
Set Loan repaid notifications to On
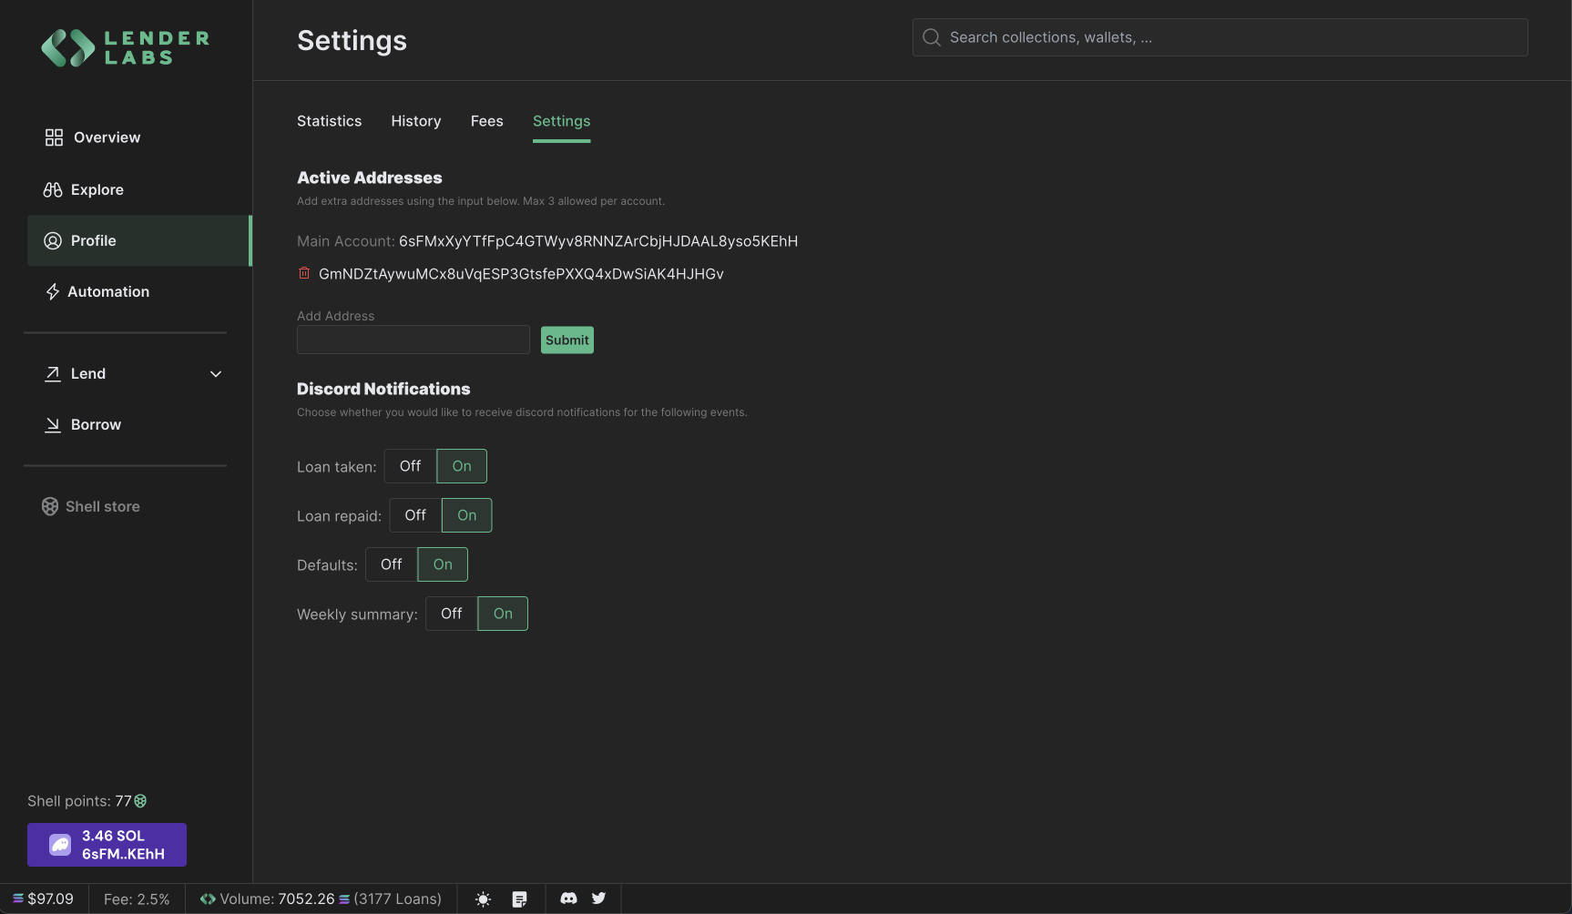(x=466, y=515)
